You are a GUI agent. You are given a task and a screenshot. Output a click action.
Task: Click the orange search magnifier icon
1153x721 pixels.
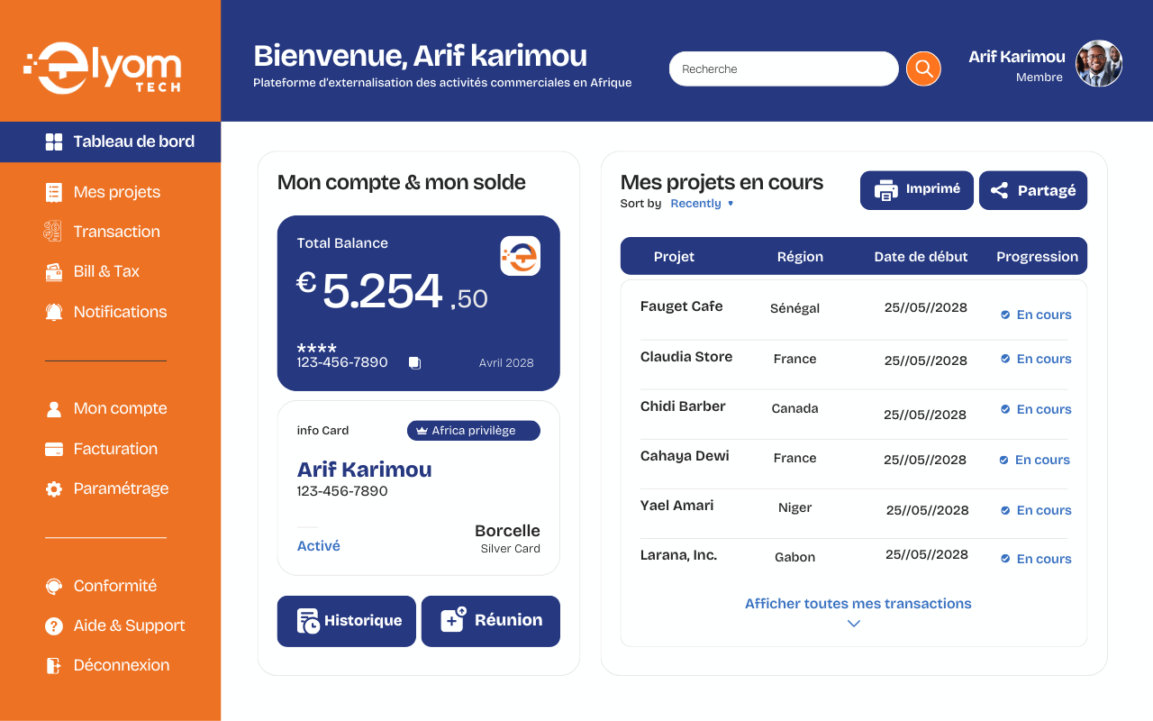(x=923, y=68)
